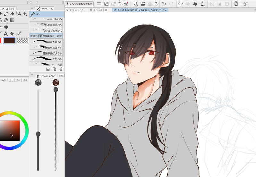
Task: Select the Text tool
Action: (x=6, y=33)
